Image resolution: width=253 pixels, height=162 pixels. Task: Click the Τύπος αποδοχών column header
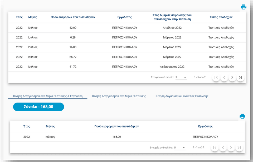point(221,17)
